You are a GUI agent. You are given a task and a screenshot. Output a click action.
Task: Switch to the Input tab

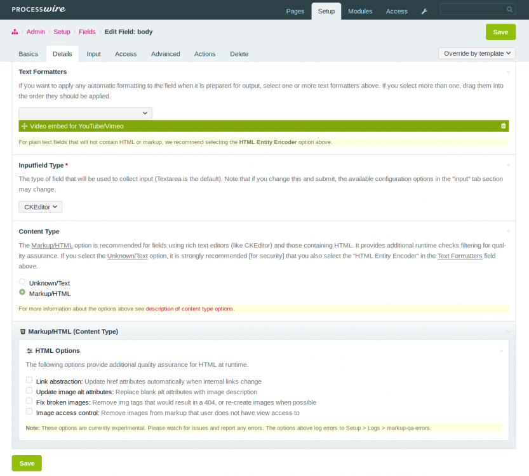pyautogui.click(x=93, y=54)
